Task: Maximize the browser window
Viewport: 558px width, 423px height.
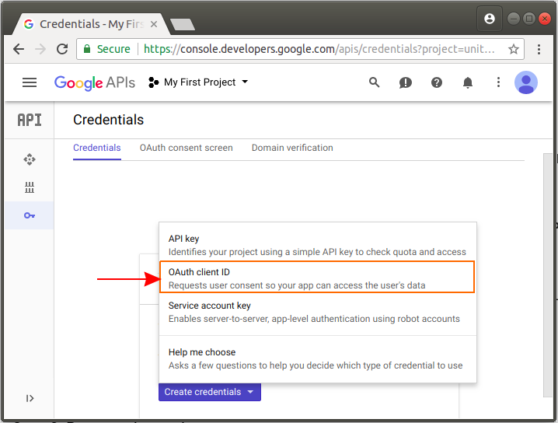Action: coord(528,19)
